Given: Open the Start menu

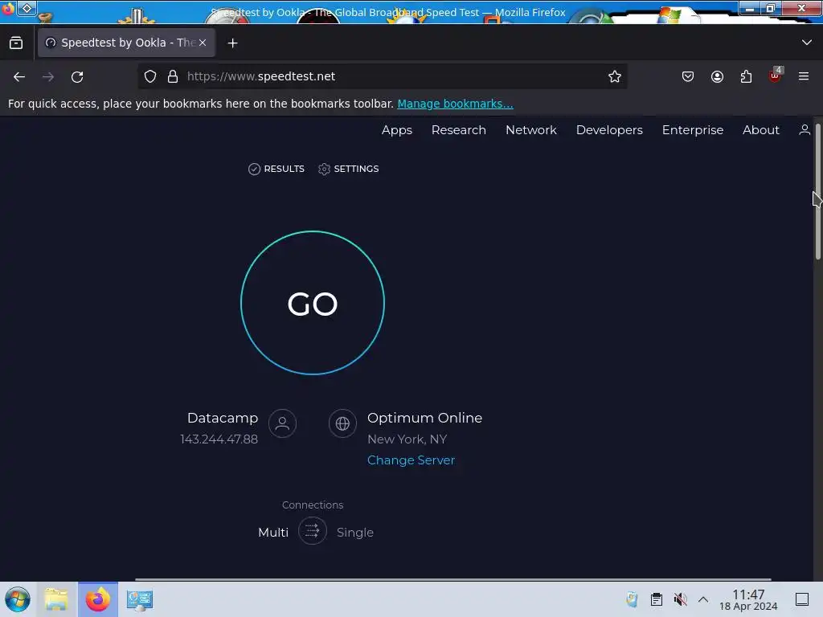Looking at the screenshot, I should pyautogui.click(x=18, y=599).
